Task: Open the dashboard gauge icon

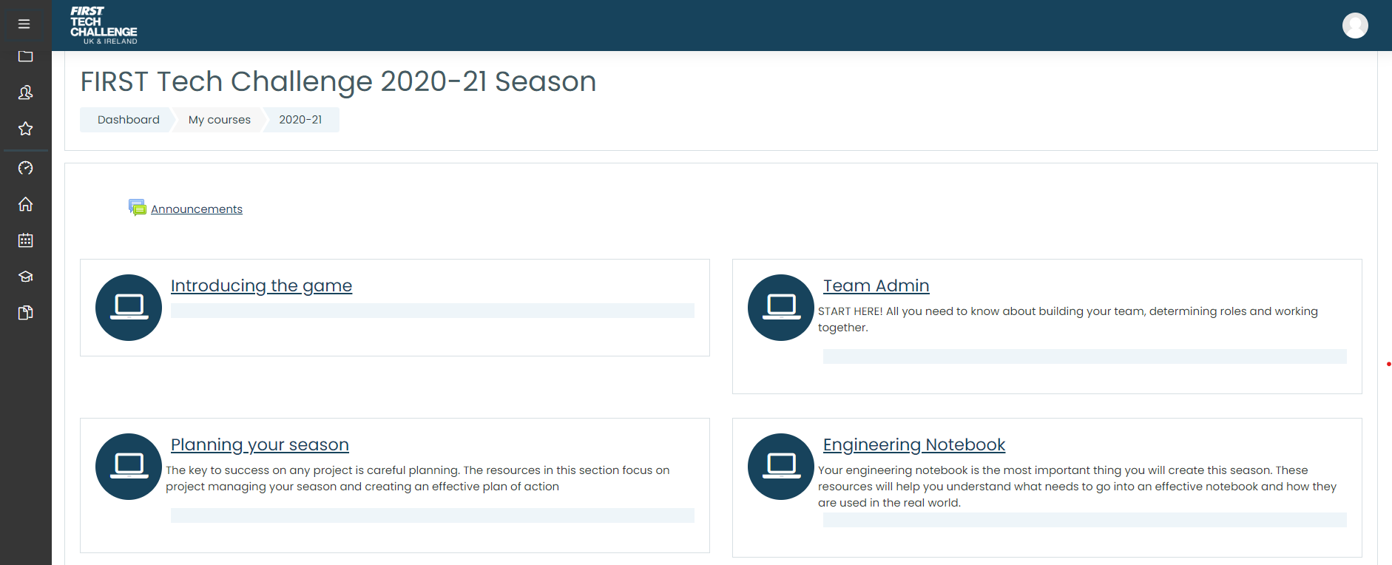Action: (x=25, y=168)
